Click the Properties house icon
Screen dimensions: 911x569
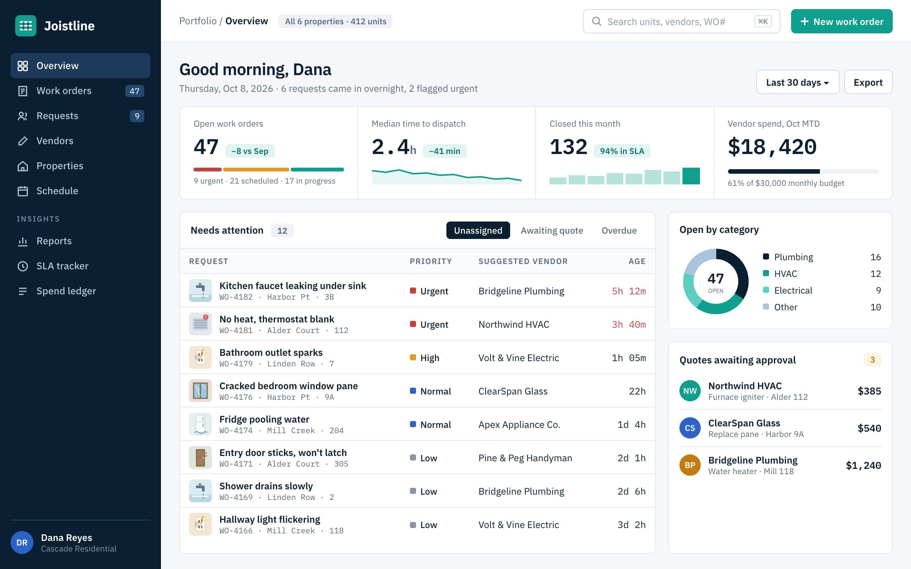click(23, 166)
